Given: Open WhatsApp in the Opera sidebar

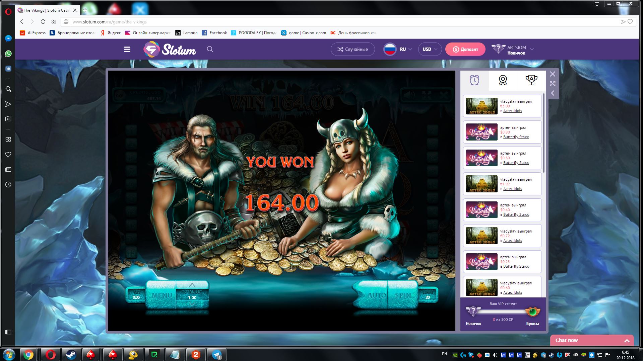Looking at the screenshot, I should pyautogui.click(x=8, y=54).
